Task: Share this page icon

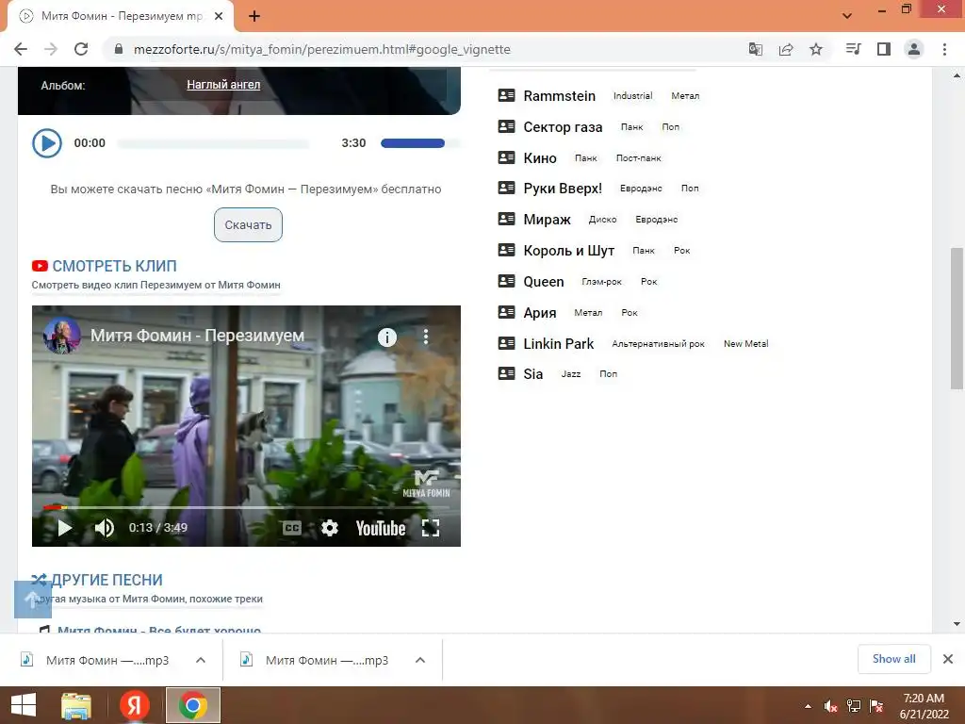Action: pyautogui.click(x=786, y=49)
